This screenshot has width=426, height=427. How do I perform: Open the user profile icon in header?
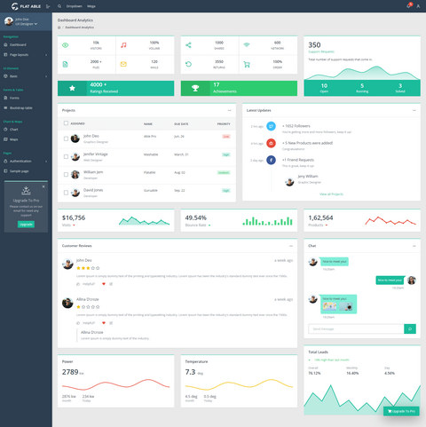418,6
